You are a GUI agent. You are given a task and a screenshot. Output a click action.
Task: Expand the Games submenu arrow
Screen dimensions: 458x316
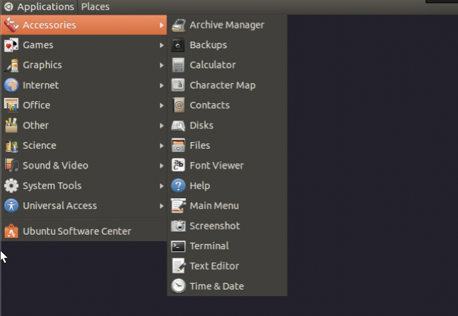pyautogui.click(x=161, y=45)
